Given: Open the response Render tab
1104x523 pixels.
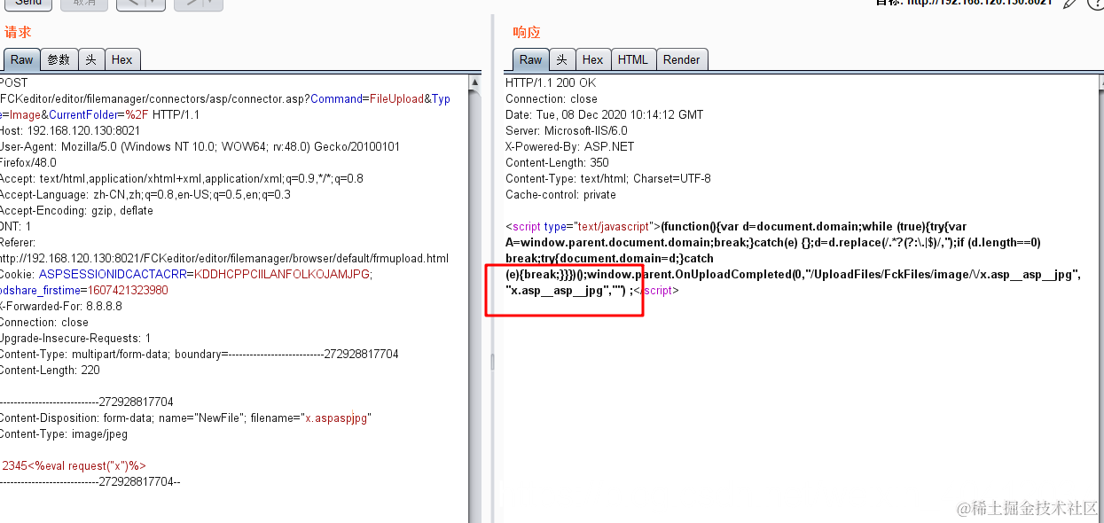Looking at the screenshot, I should 681,59.
